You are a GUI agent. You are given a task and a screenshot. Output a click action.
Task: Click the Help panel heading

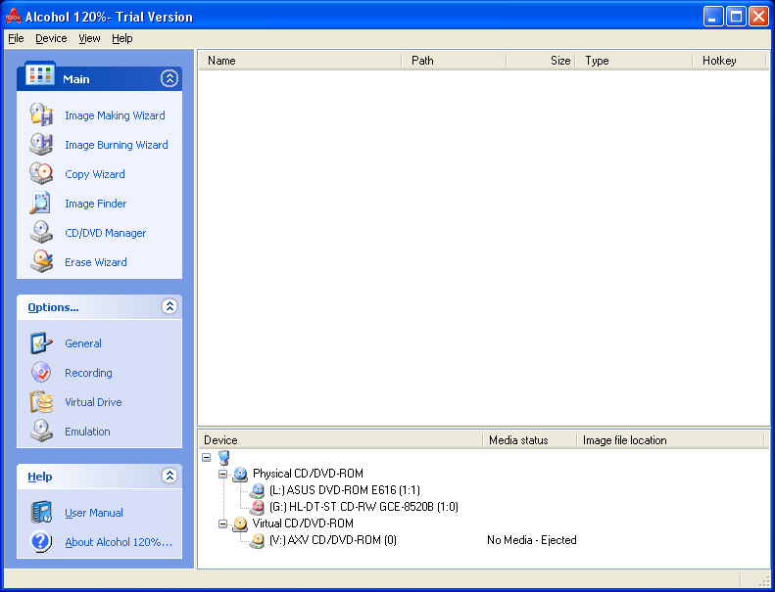[40, 477]
